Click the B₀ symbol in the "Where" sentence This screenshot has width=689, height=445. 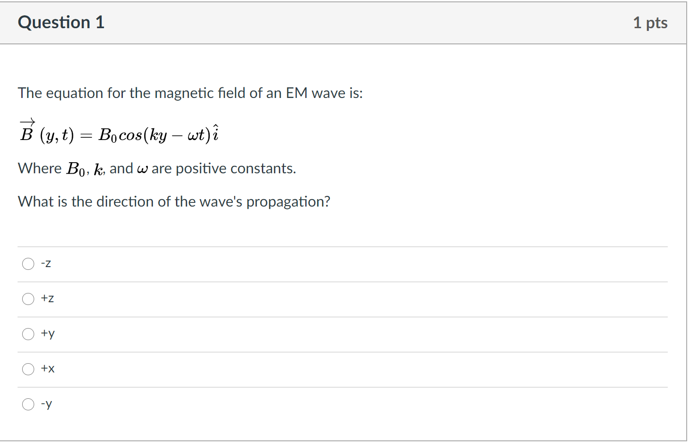pyautogui.click(x=76, y=169)
